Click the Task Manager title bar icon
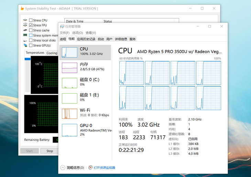 click(x=62, y=27)
